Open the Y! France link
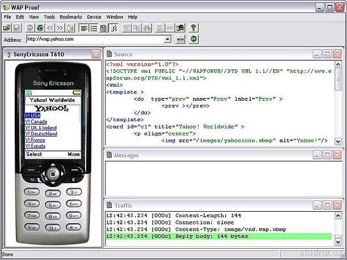The image size is (347, 260). [x=35, y=140]
